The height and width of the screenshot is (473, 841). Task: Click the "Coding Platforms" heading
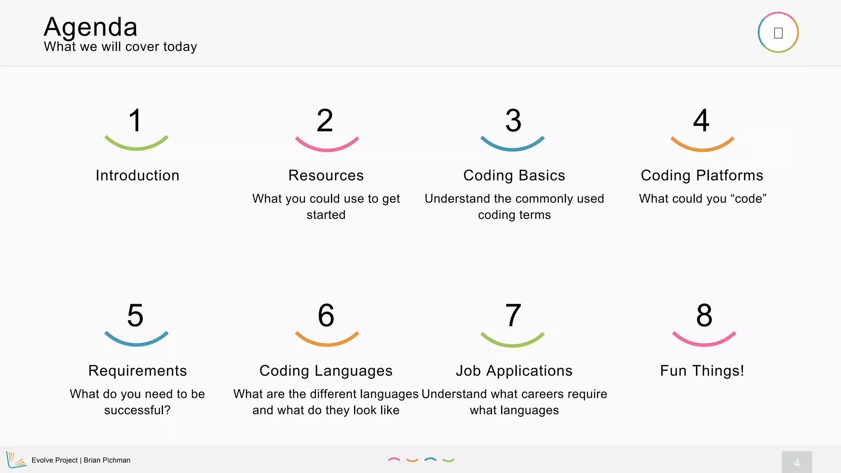tap(702, 175)
